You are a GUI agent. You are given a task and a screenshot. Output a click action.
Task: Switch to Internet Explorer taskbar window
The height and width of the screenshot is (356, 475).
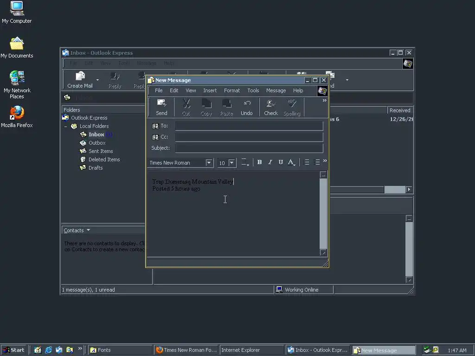252,350
